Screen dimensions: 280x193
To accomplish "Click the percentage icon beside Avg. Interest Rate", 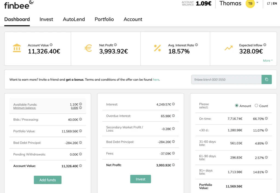I will (158, 48).
